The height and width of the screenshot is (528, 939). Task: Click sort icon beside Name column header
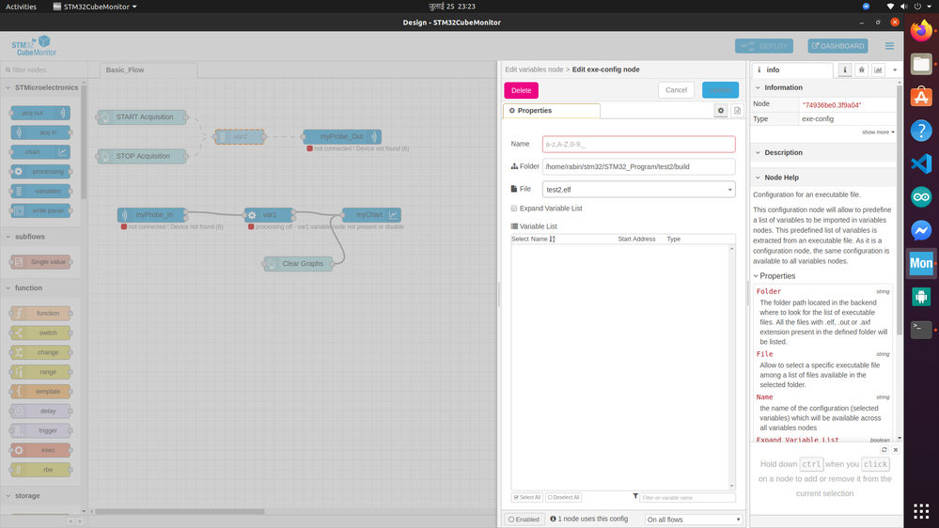coord(552,239)
